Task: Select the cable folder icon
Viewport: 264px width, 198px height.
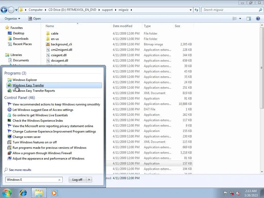Action: click(x=48, y=33)
